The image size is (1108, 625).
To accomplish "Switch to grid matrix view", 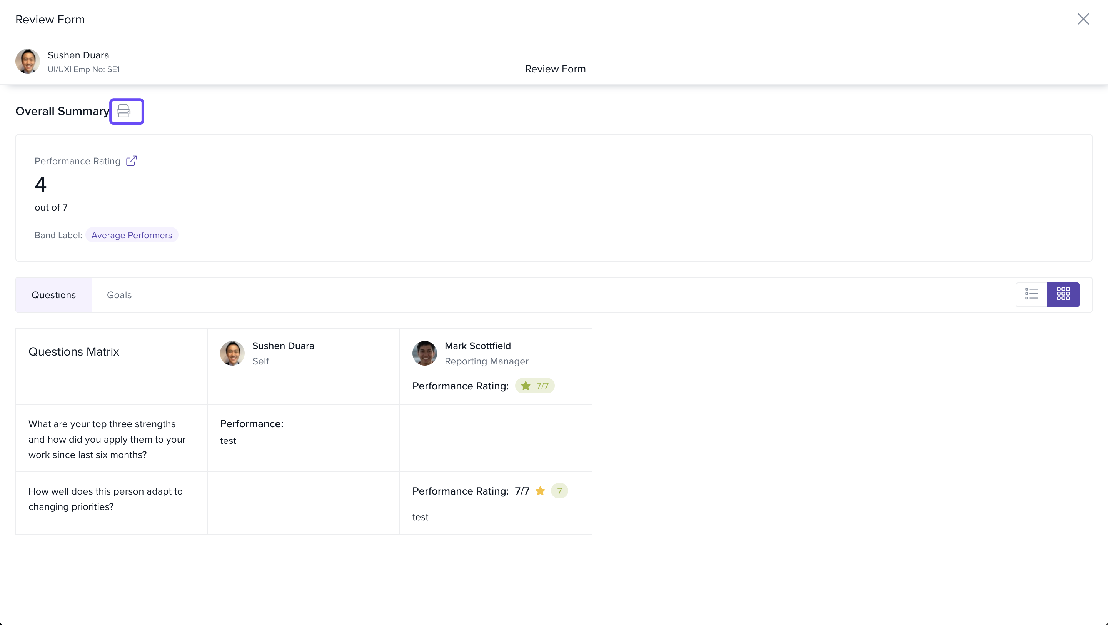I will click(x=1063, y=294).
